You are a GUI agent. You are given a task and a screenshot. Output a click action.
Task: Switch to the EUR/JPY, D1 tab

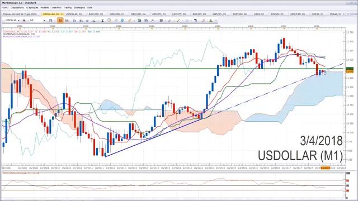199,14
